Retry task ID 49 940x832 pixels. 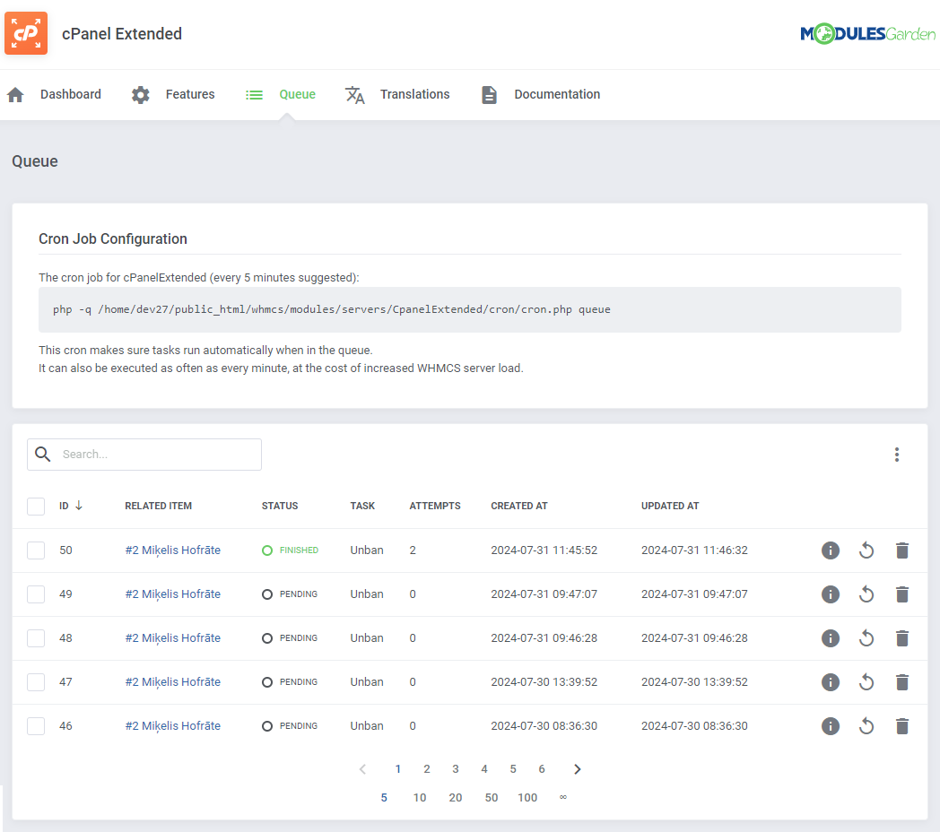click(866, 594)
